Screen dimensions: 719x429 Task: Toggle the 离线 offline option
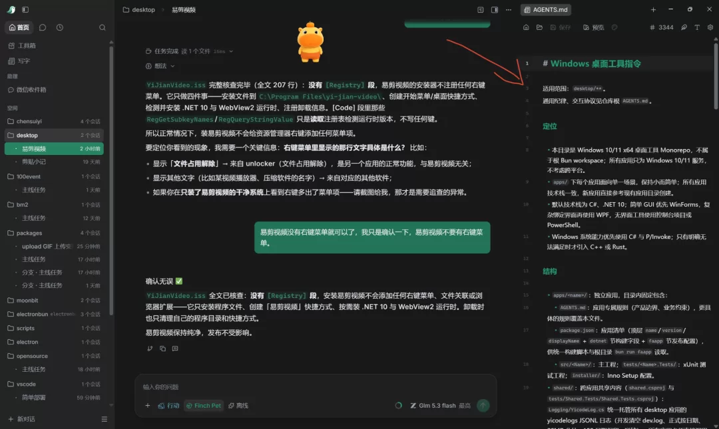pos(238,405)
